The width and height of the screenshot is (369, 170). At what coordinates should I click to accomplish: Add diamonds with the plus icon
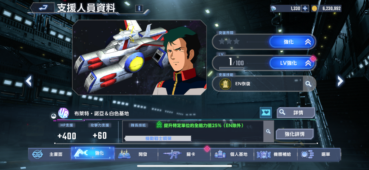pyautogui.click(x=305, y=9)
